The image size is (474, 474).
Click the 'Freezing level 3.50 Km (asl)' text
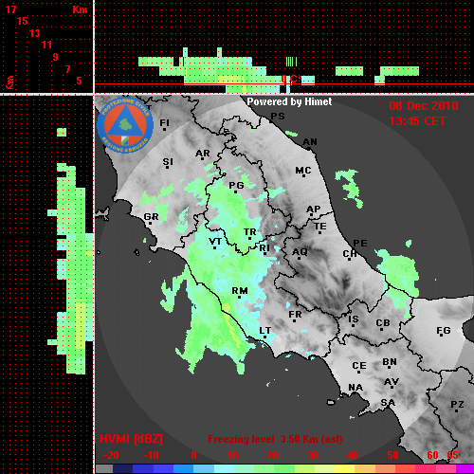pyautogui.click(x=275, y=439)
